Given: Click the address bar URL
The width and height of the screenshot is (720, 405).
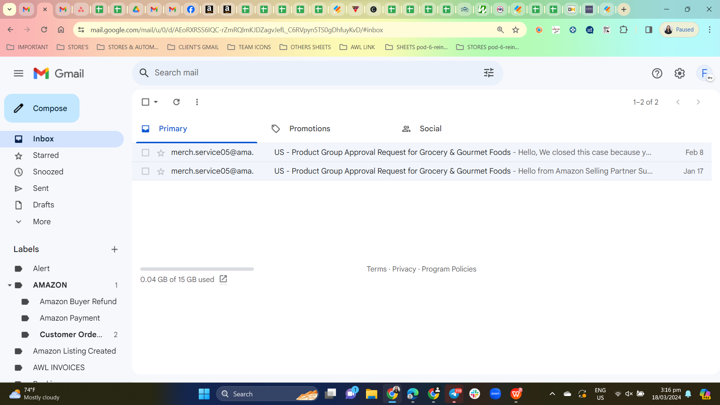Looking at the screenshot, I should (237, 30).
